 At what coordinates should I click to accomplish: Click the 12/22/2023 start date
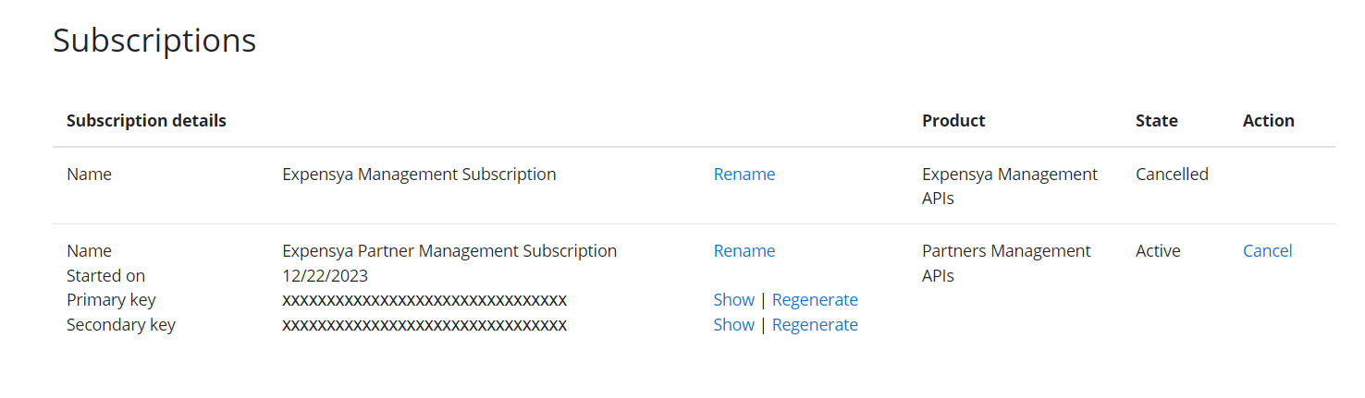[x=323, y=276]
